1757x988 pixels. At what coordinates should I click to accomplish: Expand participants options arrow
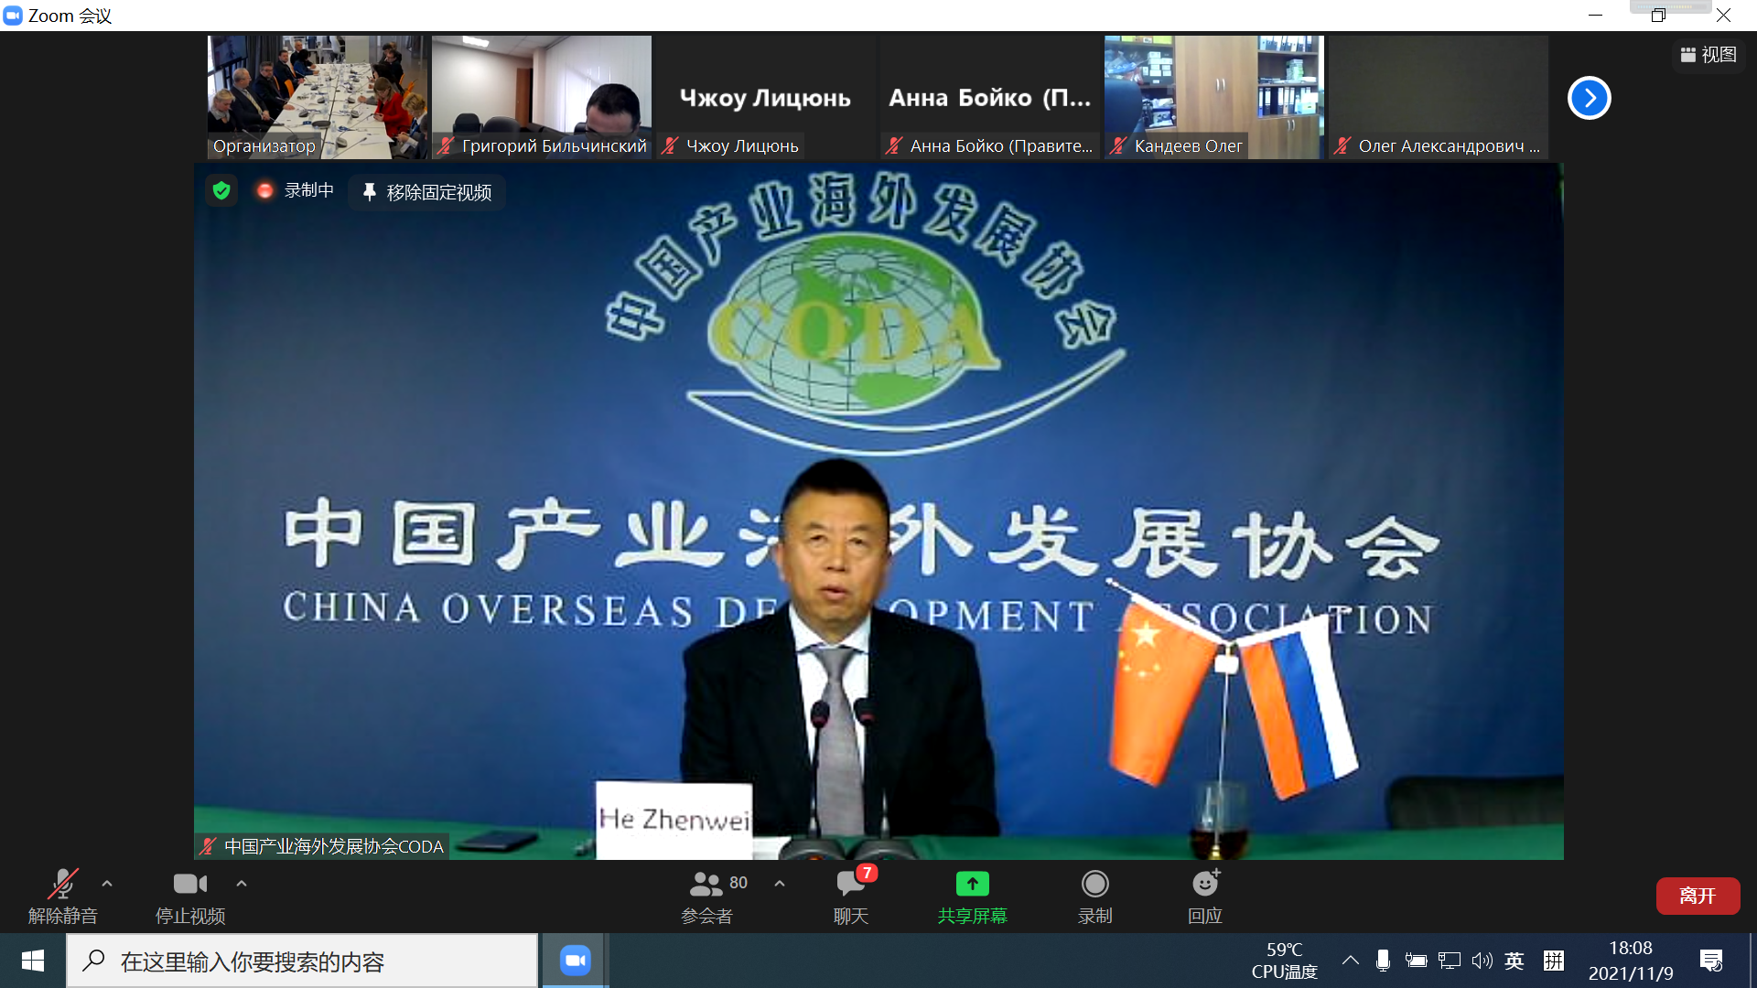pyautogui.click(x=780, y=884)
